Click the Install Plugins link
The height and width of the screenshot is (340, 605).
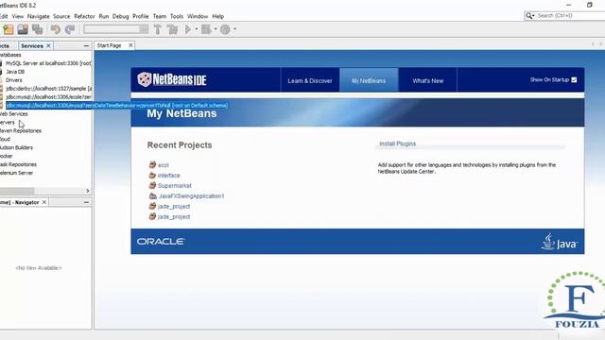click(397, 144)
